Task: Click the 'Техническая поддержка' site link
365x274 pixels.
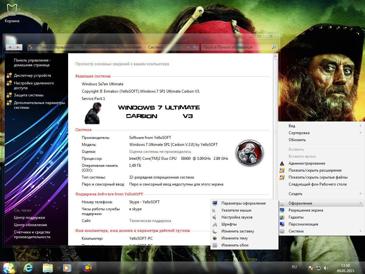Action: click(x=150, y=221)
